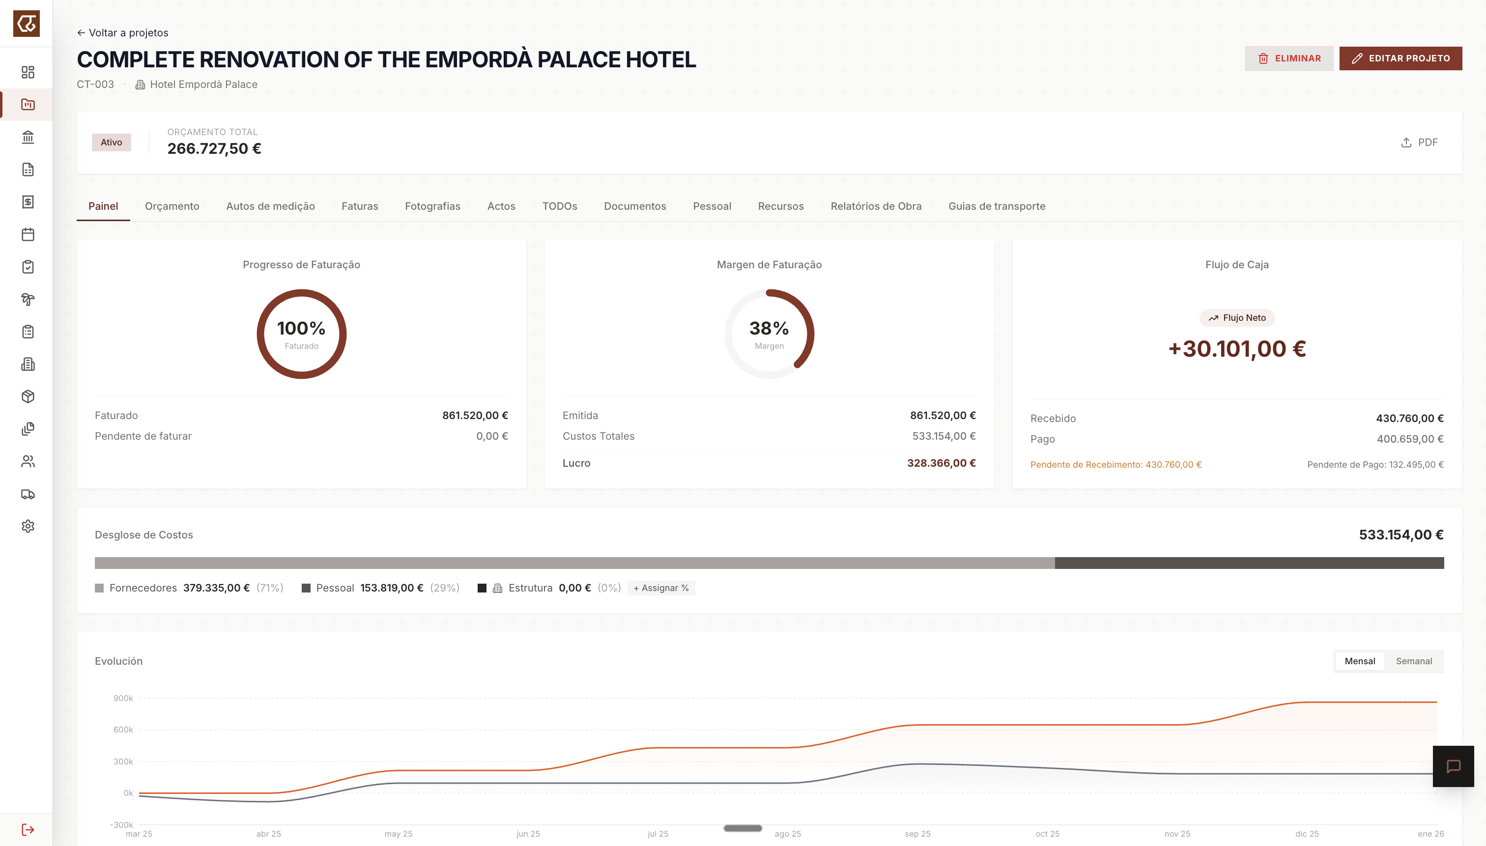Open the chat bubble widget
The height and width of the screenshot is (846, 1486).
(x=1453, y=766)
